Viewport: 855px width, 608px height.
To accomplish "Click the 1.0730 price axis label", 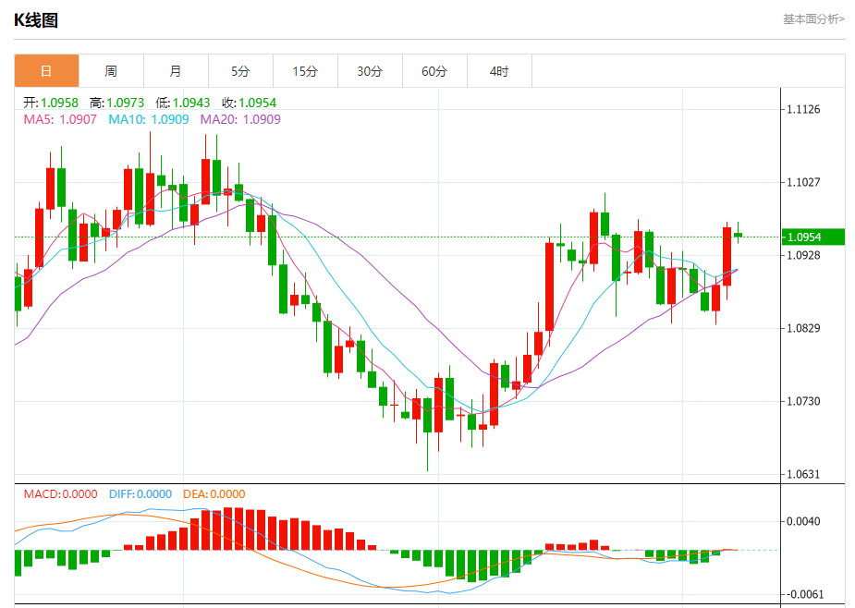I will click(x=804, y=401).
